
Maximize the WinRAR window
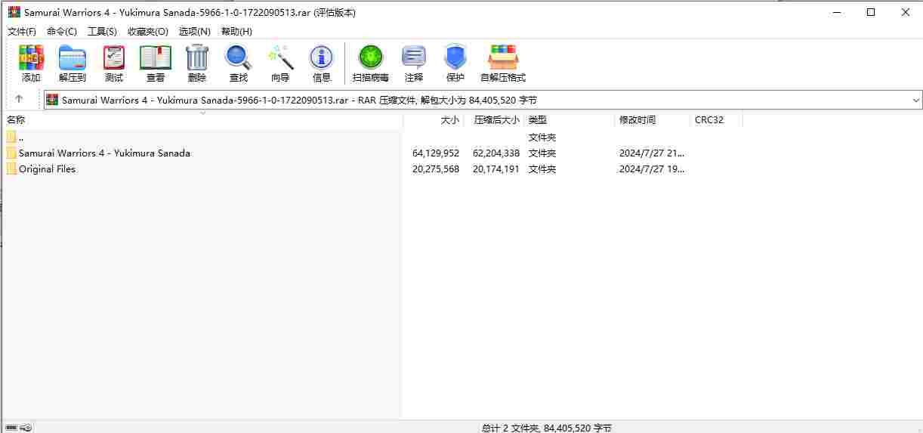(x=871, y=12)
